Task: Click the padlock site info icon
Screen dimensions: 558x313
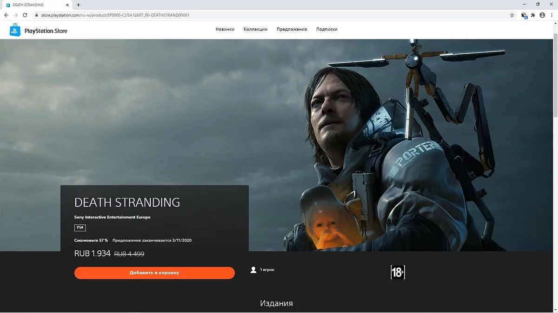Action: 36,15
